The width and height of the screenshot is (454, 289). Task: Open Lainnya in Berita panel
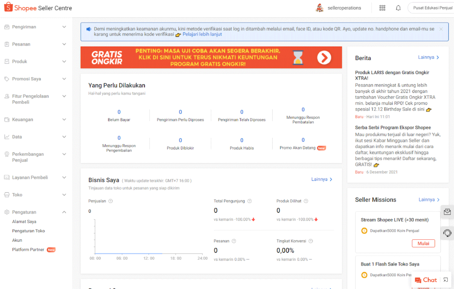pos(429,57)
